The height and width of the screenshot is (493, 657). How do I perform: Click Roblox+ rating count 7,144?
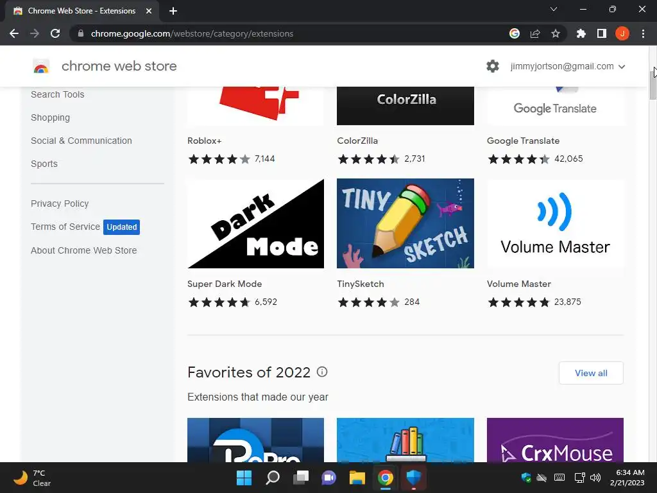pyautogui.click(x=264, y=159)
